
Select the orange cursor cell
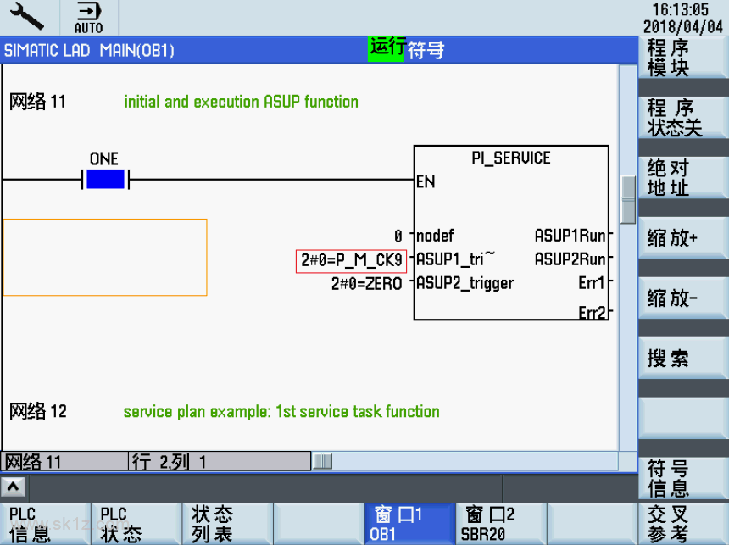[x=105, y=257]
